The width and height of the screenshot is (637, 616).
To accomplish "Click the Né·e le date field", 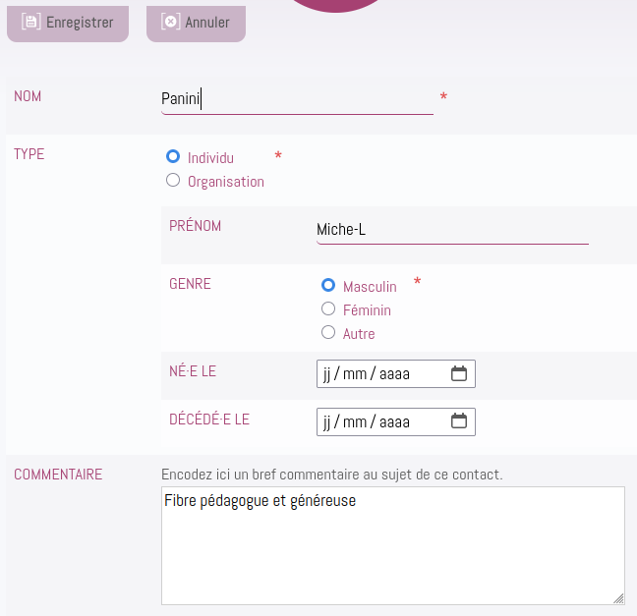I will [x=396, y=373].
